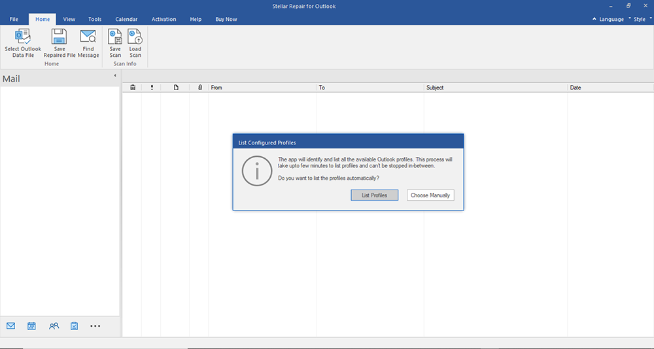The height and width of the screenshot is (349, 654).
Task: Sort by the Subject column header
Action: (x=496, y=88)
